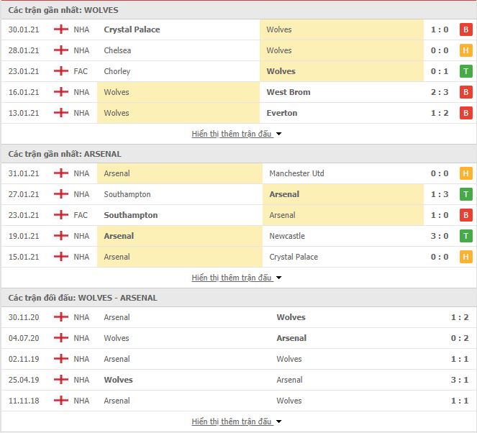Open the 30.11.20 Arsenal vs Wolves 1:2 score

tap(460, 317)
